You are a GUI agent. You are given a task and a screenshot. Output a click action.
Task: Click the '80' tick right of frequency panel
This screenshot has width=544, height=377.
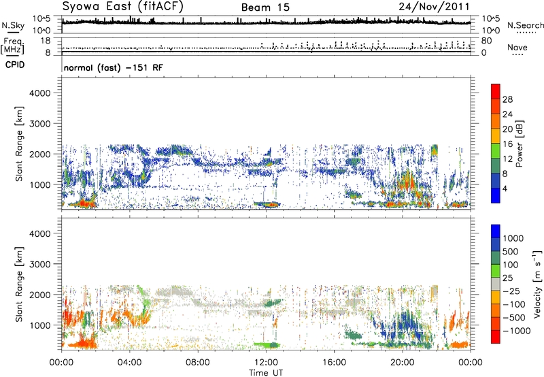pos(486,41)
